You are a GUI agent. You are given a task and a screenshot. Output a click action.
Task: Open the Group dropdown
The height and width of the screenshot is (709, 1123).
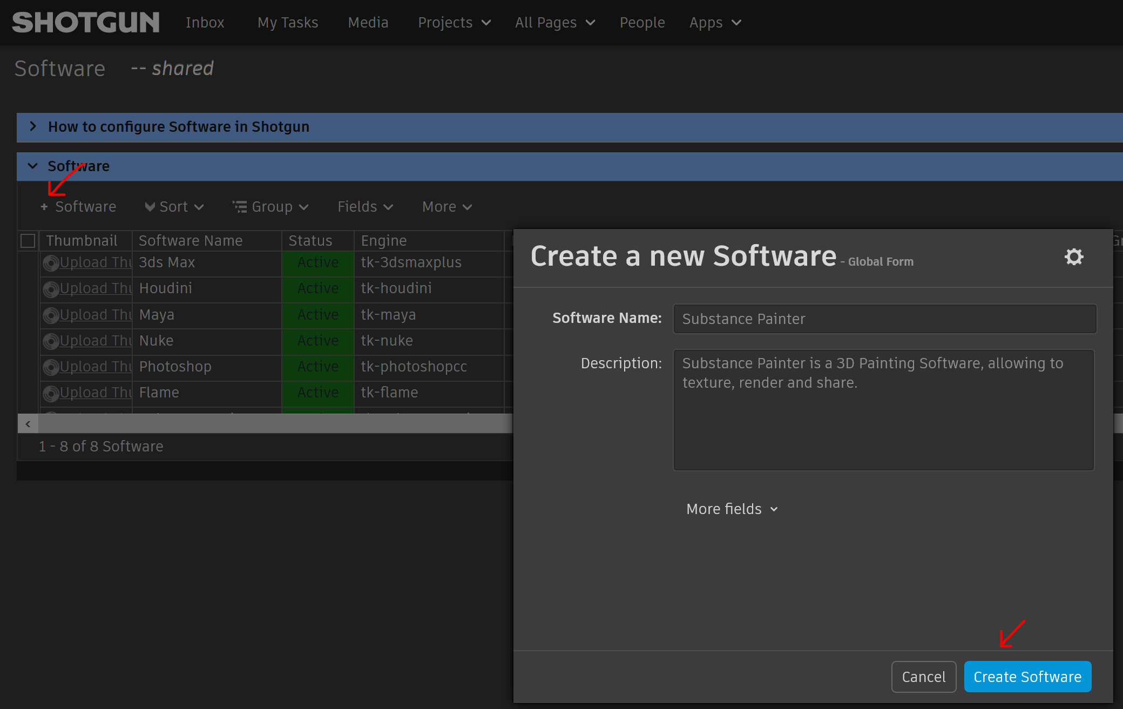pyautogui.click(x=271, y=207)
